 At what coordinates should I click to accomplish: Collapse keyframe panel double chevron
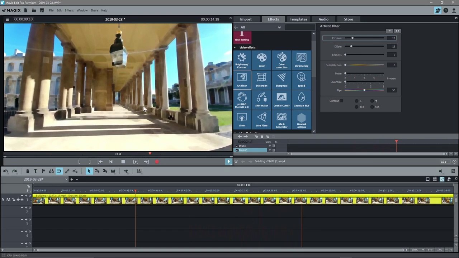[x=236, y=162]
